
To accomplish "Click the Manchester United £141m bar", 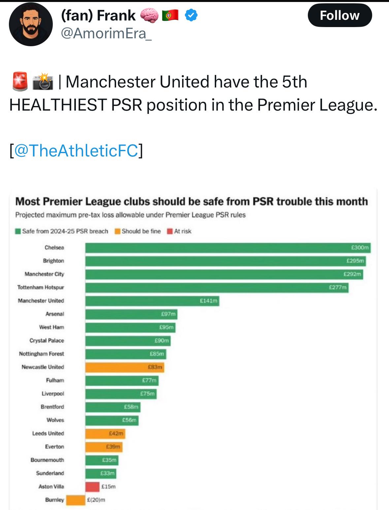I will click(152, 301).
